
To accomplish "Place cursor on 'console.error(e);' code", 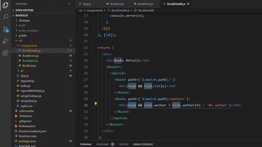I will 127,16.
